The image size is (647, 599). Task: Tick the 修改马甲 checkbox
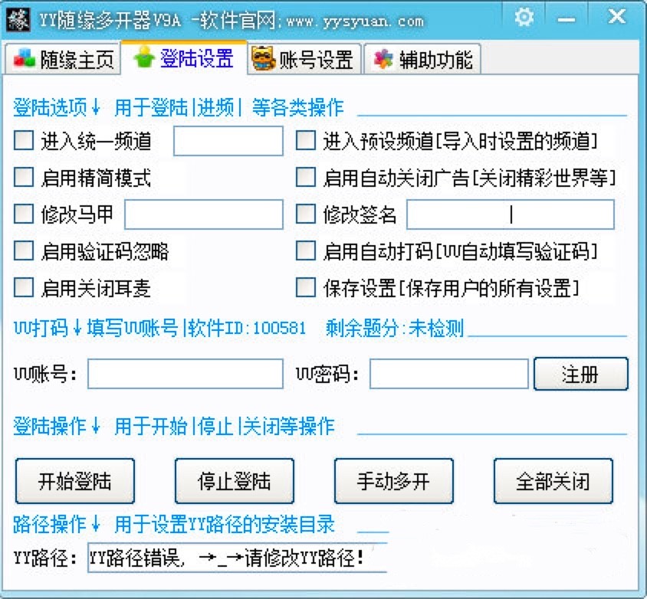(x=24, y=214)
